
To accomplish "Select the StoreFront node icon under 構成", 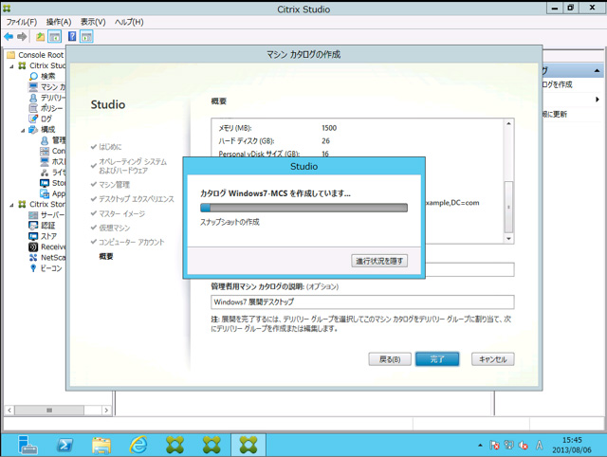I will [45, 183].
